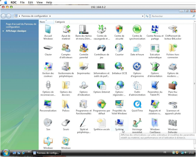The width and height of the screenshot is (196, 157).
Task: Click the Windows Start orb button
Action: point(6,152)
